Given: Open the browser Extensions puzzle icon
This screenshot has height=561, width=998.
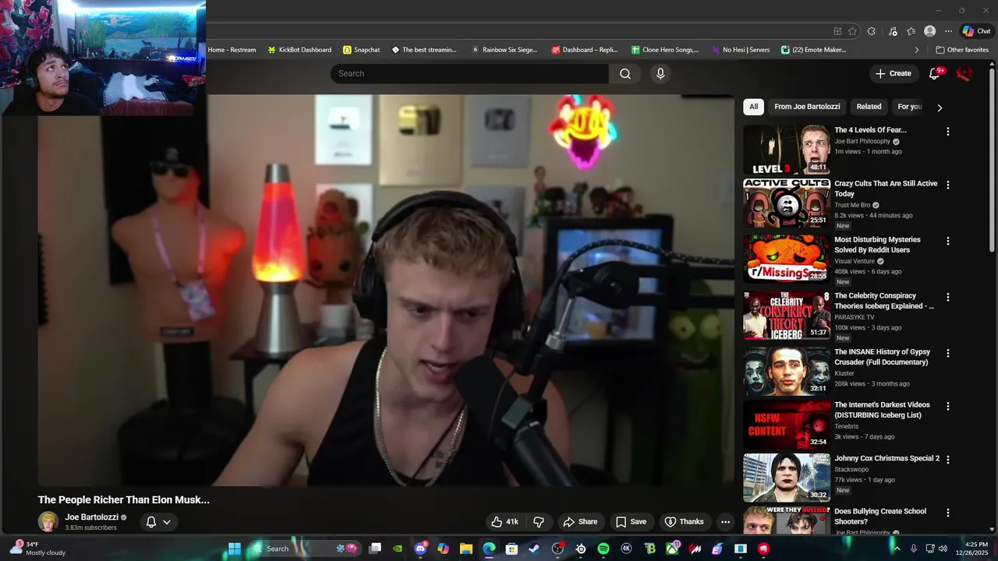Looking at the screenshot, I should click(872, 31).
